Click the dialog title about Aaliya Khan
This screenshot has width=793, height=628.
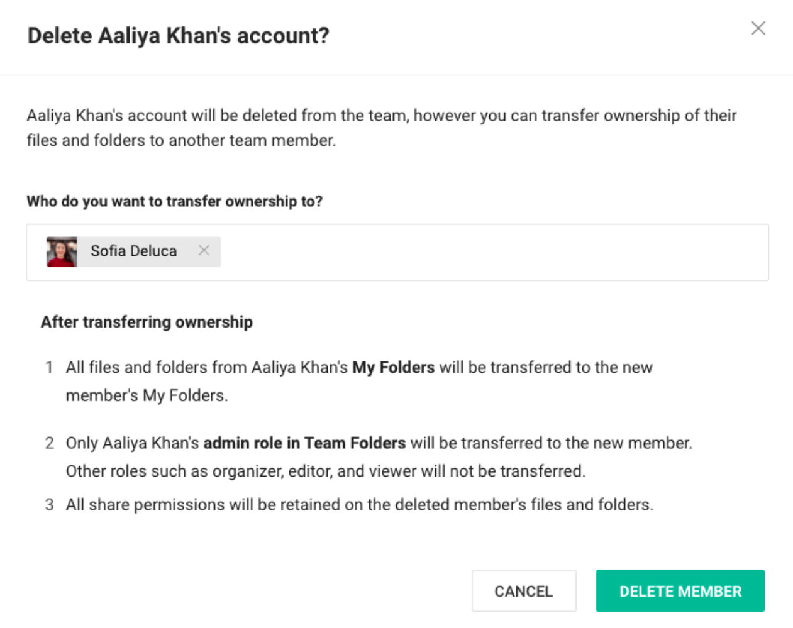click(179, 36)
